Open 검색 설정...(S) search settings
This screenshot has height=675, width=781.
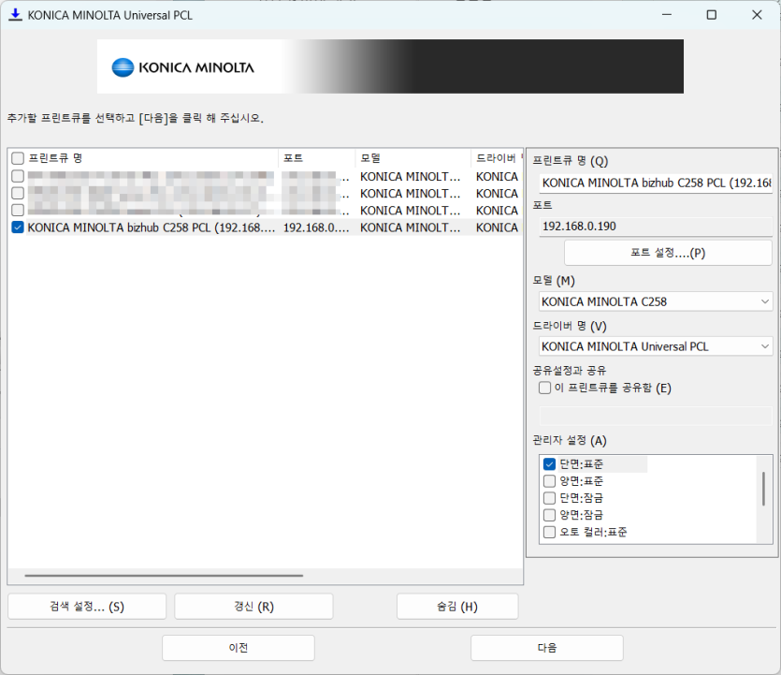[x=86, y=606]
